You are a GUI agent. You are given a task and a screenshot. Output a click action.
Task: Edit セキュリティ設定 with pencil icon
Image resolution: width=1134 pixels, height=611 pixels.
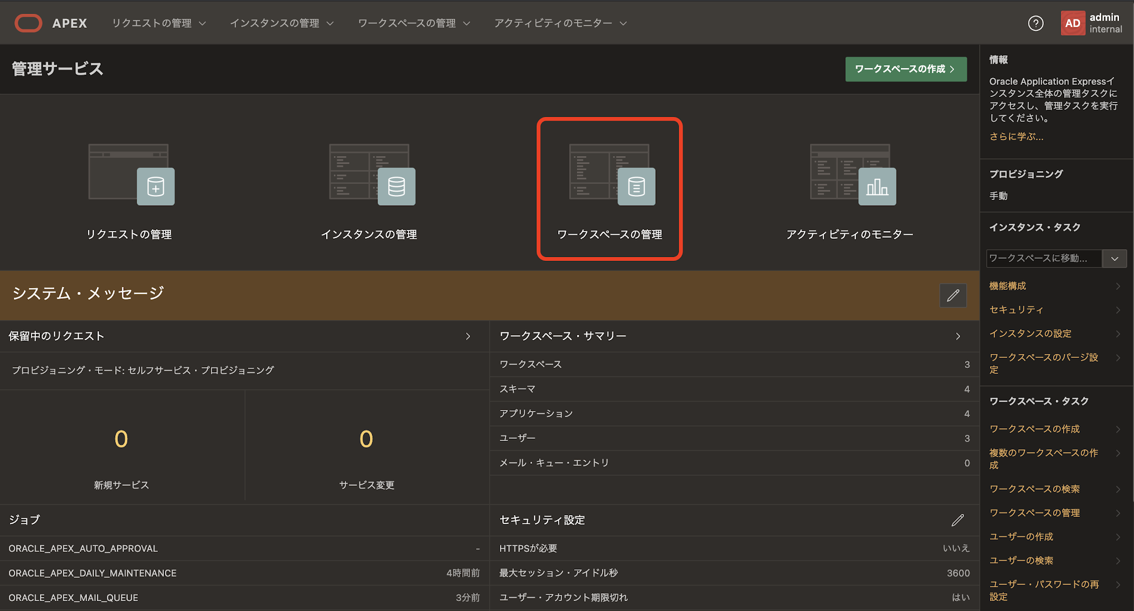pos(957,520)
